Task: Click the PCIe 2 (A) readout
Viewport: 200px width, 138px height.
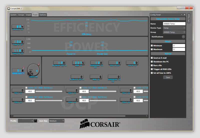Action: (72, 90)
